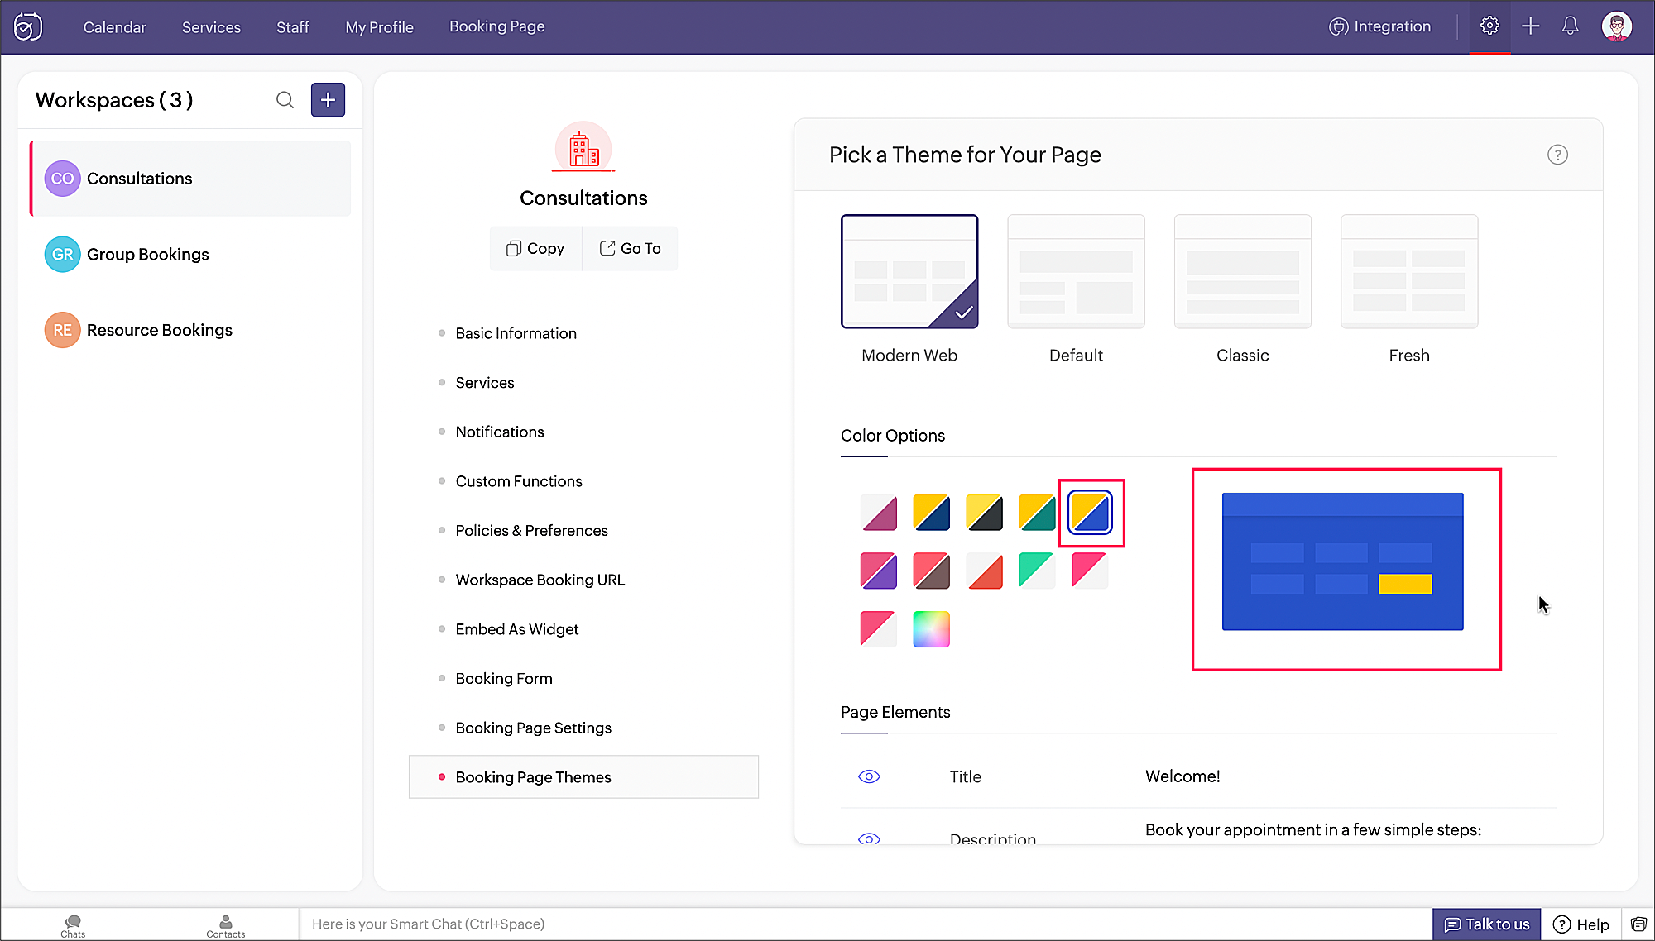Choose the yellow and teal color swatch
The image size is (1655, 941).
point(1036,513)
